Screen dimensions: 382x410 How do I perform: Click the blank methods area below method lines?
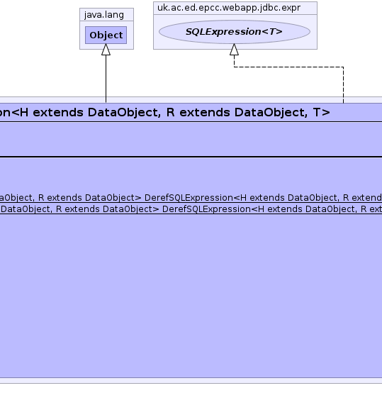click(x=191, y=296)
